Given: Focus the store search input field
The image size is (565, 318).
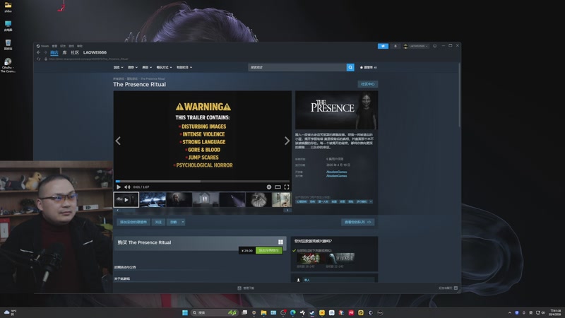Looking at the screenshot, I should click(x=297, y=67).
